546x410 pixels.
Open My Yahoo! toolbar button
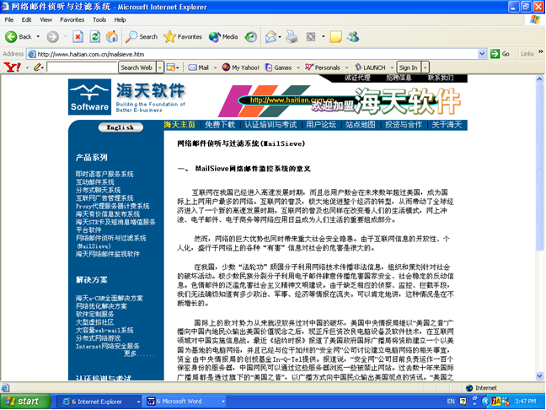pos(241,67)
